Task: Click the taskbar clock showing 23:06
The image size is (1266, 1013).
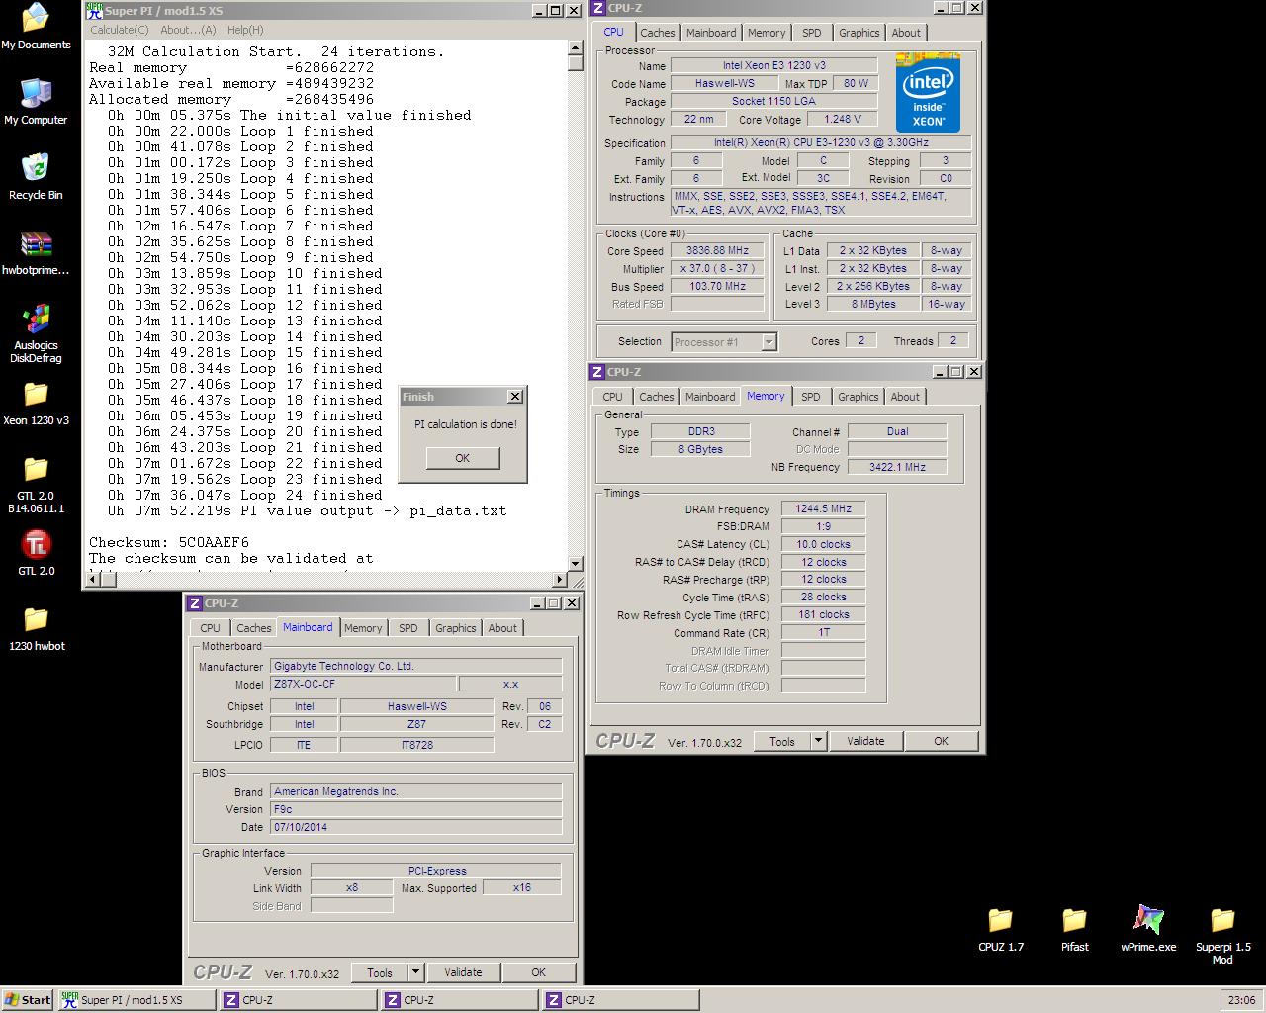Action: click(x=1241, y=1000)
